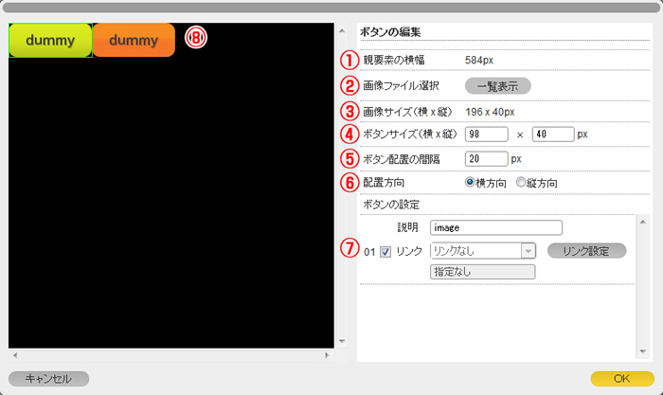Open the 一覧表示 image file list

(497, 86)
